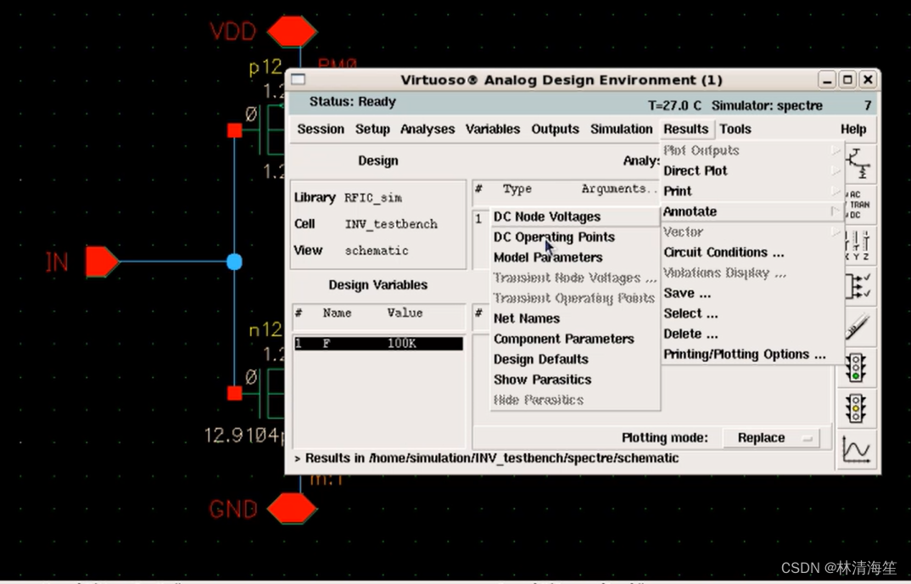The height and width of the screenshot is (584, 911).
Task: Click the 12.9104 annotation in schematic
Action: [243, 435]
